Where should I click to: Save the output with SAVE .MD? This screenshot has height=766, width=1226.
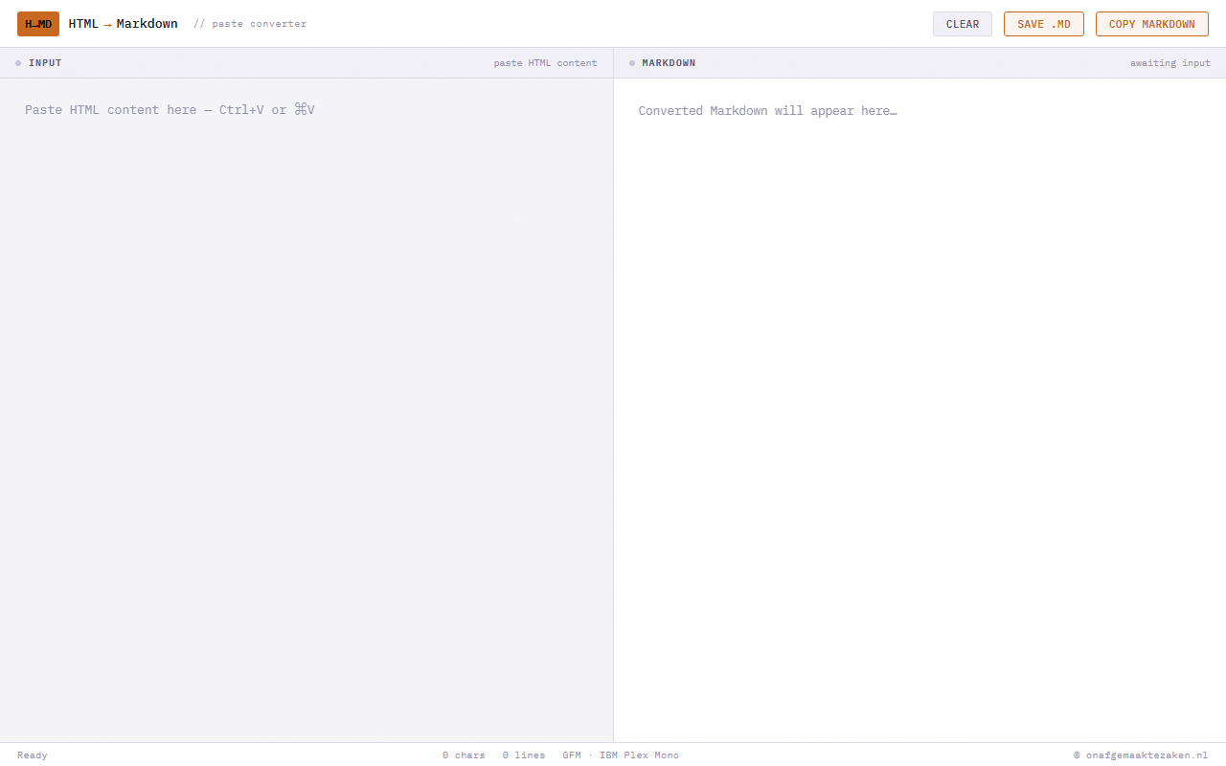1044,24
